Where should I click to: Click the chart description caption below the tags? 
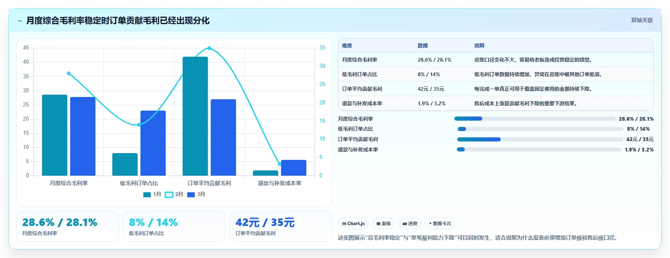pyautogui.click(x=478, y=238)
